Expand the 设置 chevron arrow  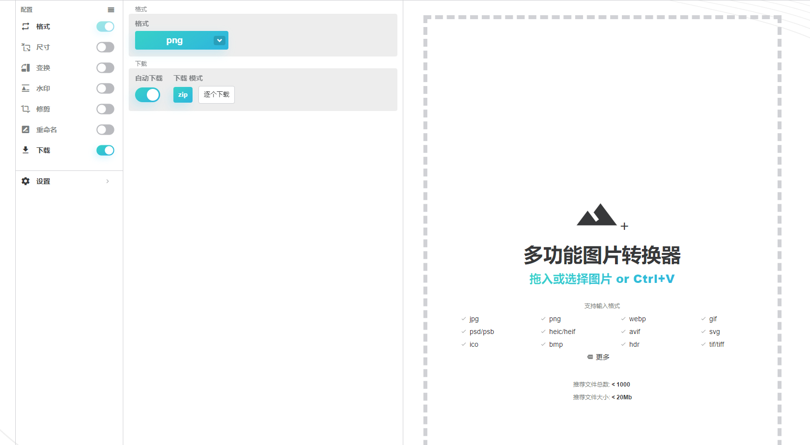[108, 181]
